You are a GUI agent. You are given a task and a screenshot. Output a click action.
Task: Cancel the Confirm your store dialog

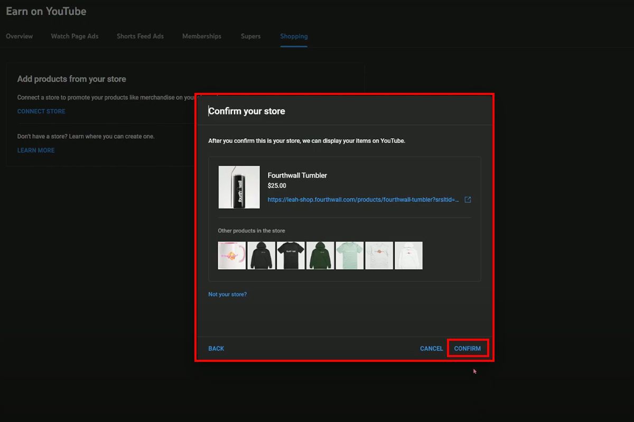[431, 349]
